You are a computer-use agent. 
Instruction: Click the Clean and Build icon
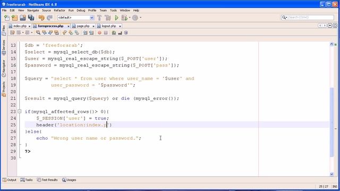pos(107,18)
